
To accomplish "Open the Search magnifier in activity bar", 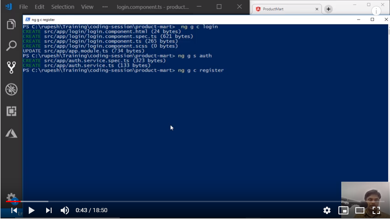I will pyautogui.click(x=11, y=46).
